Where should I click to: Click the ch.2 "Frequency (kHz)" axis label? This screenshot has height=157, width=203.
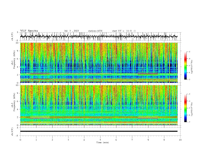tap(14, 102)
